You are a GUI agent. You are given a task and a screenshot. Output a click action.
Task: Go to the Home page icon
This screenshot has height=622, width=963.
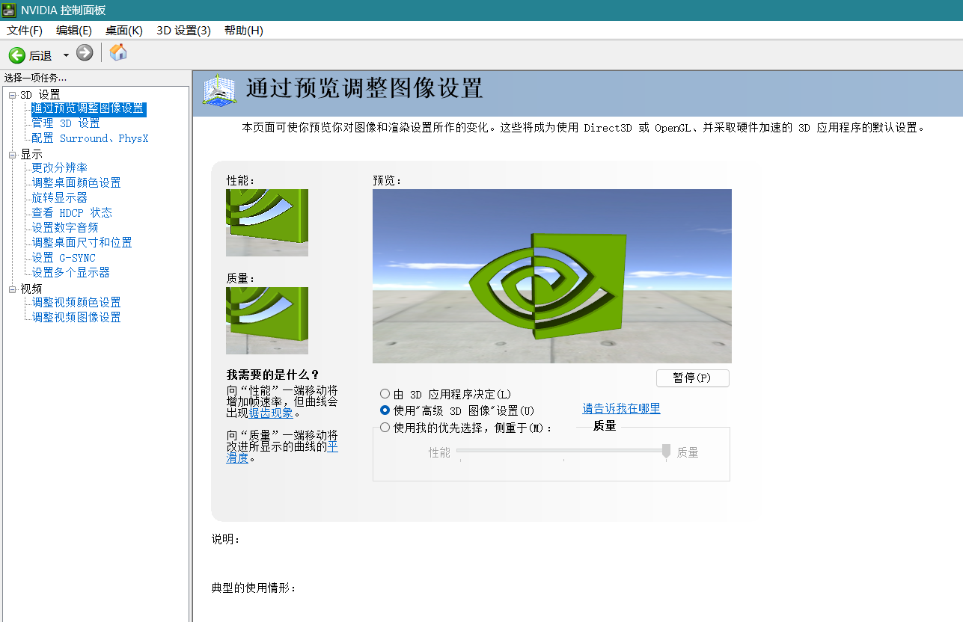[118, 52]
